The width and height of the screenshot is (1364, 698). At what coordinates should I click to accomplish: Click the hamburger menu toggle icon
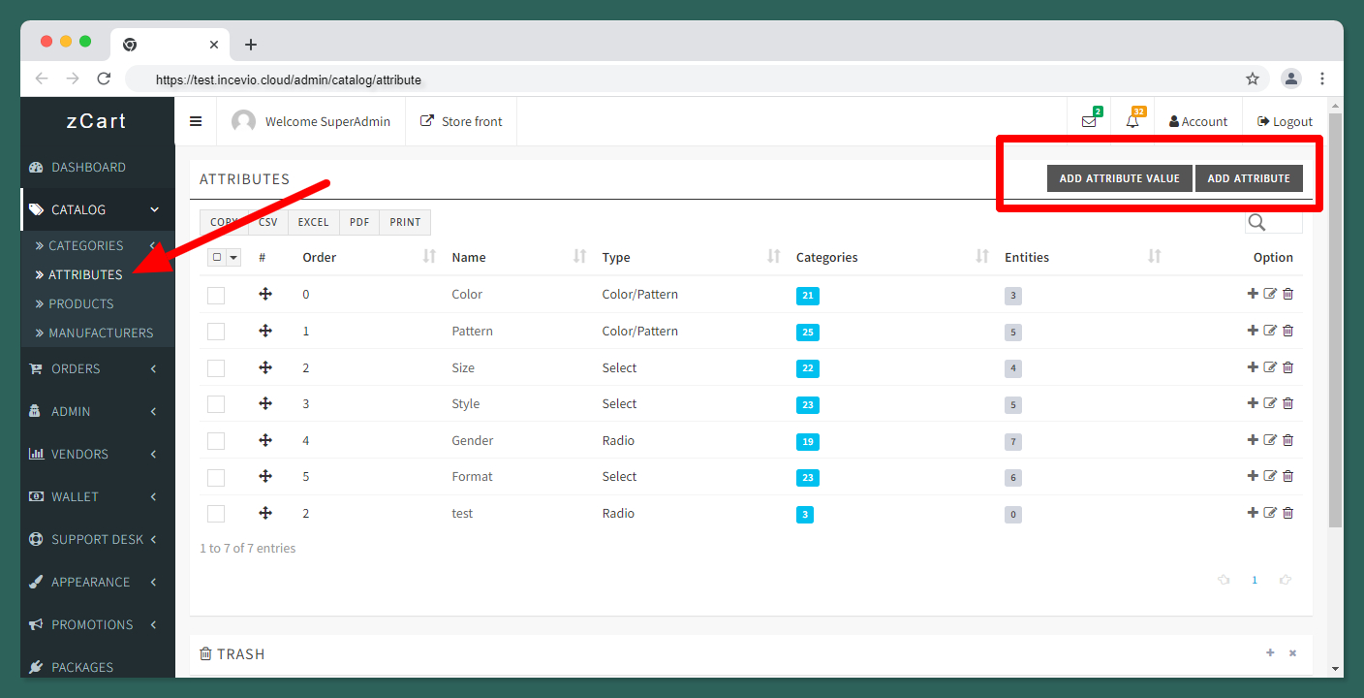[x=196, y=121]
